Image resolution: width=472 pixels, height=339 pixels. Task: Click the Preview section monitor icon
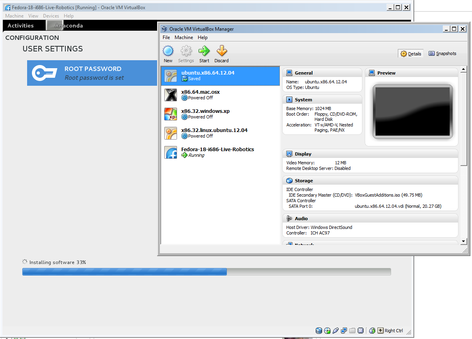tap(372, 73)
